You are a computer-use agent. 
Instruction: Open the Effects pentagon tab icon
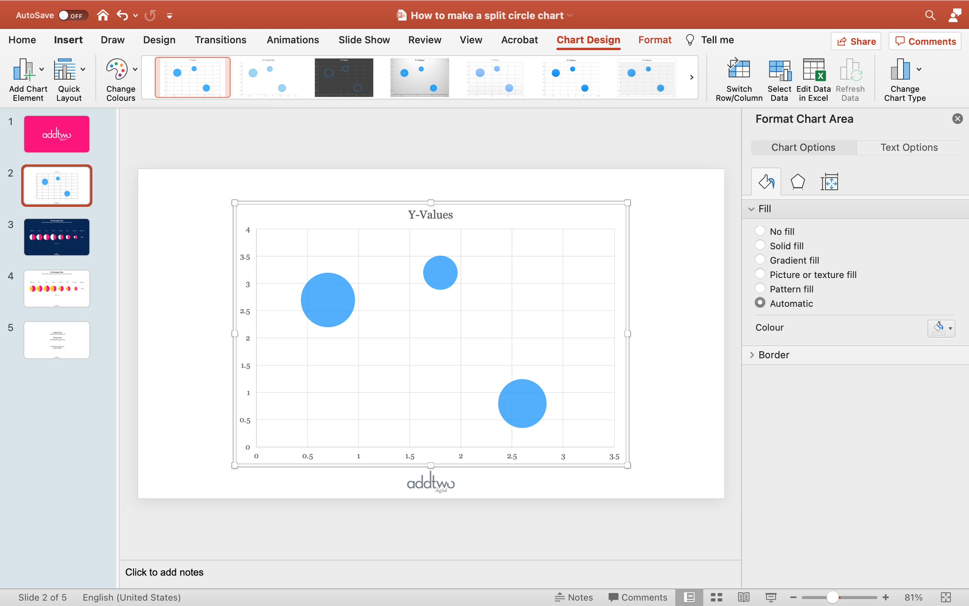point(797,182)
